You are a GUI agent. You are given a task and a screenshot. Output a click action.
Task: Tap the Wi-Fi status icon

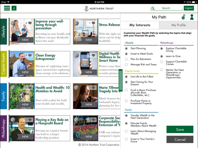click(9, 2)
